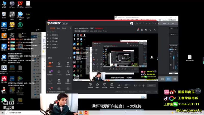
Task: Open the settings gear in bottom bar
Action: pyautogui.click(x=144, y=86)
